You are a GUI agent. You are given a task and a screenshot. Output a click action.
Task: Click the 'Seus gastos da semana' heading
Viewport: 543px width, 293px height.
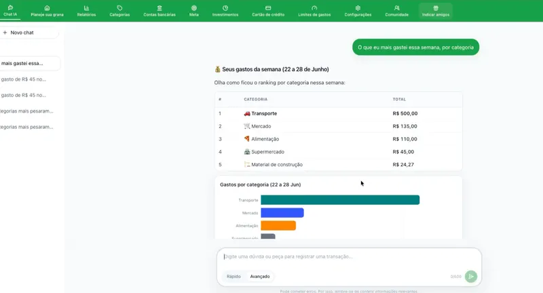tap(276, 69)
